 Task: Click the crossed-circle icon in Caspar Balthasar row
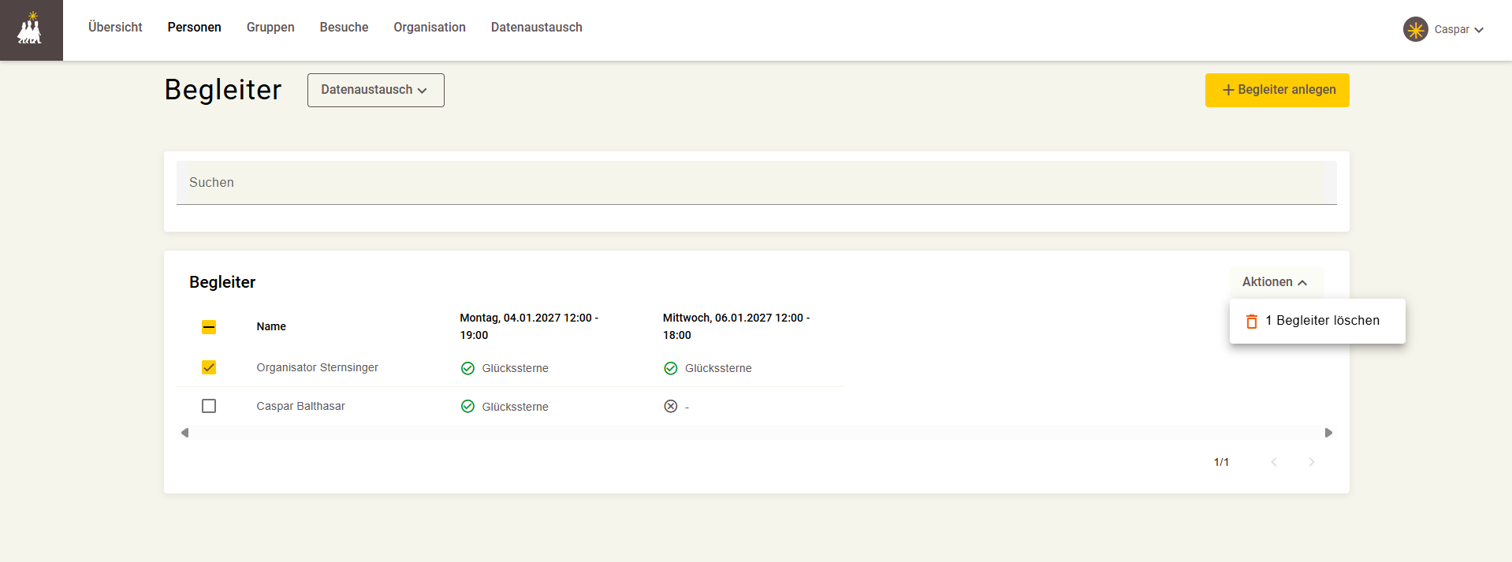click(x=671, y=406)
